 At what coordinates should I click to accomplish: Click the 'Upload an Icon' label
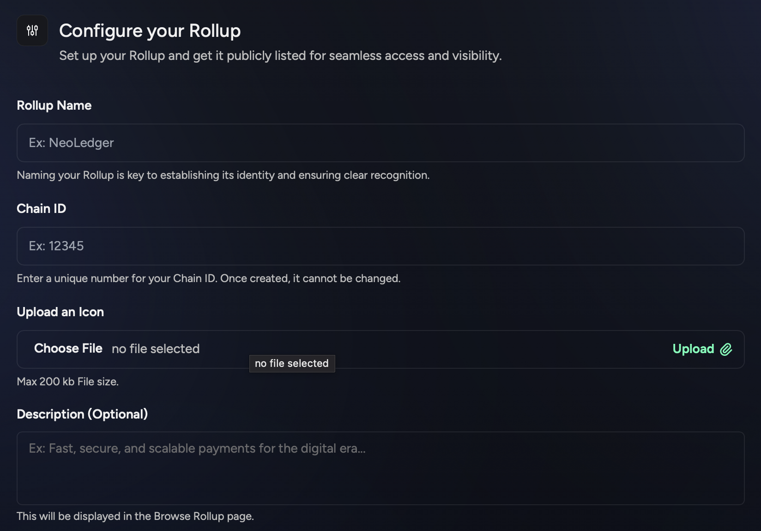(60, 312)
